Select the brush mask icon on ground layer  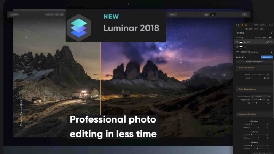coord(268,42)
